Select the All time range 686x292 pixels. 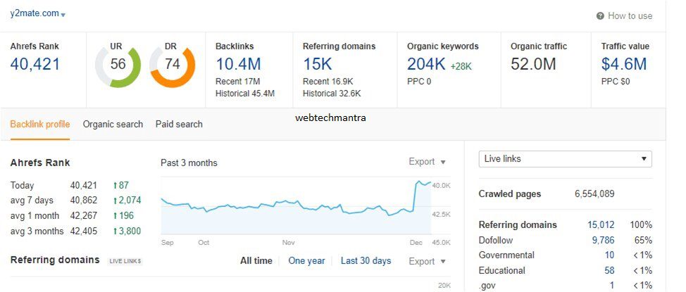[x=256, y=261]
